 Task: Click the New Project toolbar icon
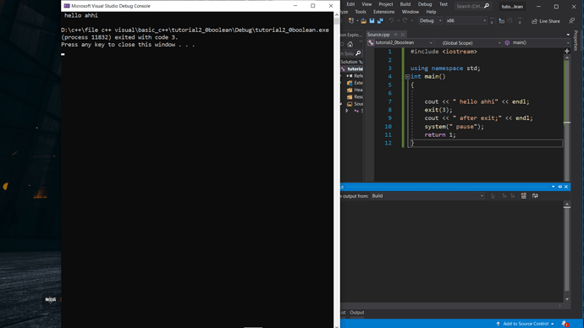tap(351, 21)
